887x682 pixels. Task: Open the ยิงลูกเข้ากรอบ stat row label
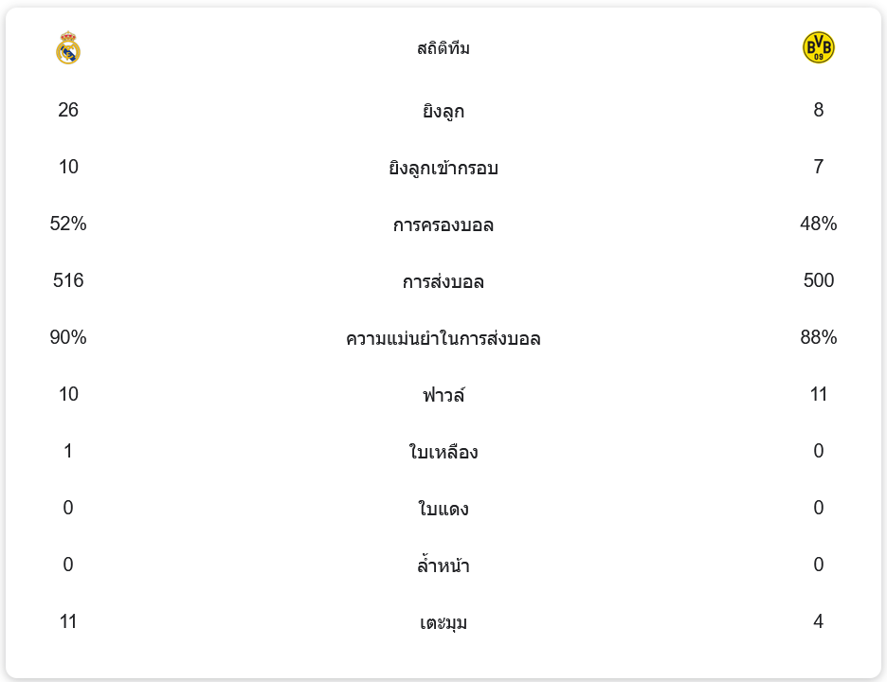443,169
